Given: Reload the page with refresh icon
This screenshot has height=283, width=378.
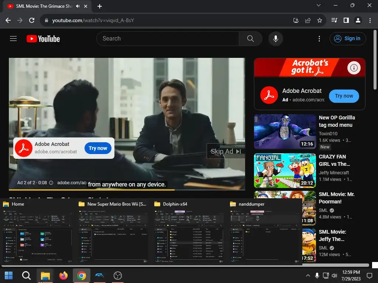Looking at the screenshot, I should click(x=32, y=21).
